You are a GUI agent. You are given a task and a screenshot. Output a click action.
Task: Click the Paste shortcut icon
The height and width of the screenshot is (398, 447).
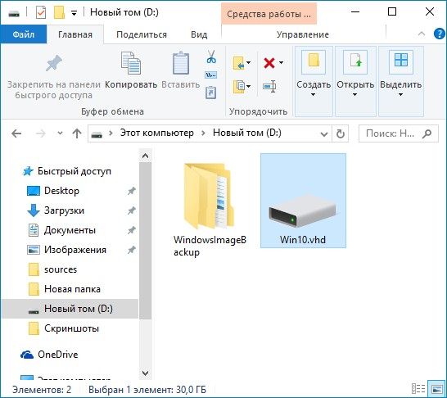pos(211,93)
